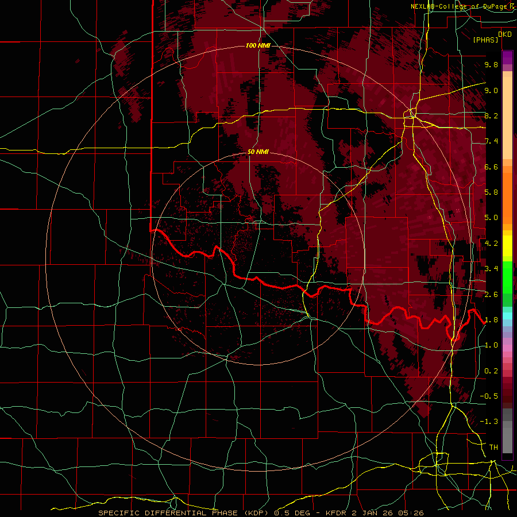
Task: Click the 9.8 value on the color scale
Action: pos(491,65)
